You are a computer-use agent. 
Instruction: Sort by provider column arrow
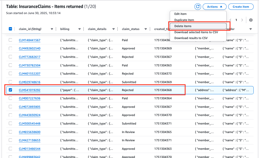[x=250, y=29]
